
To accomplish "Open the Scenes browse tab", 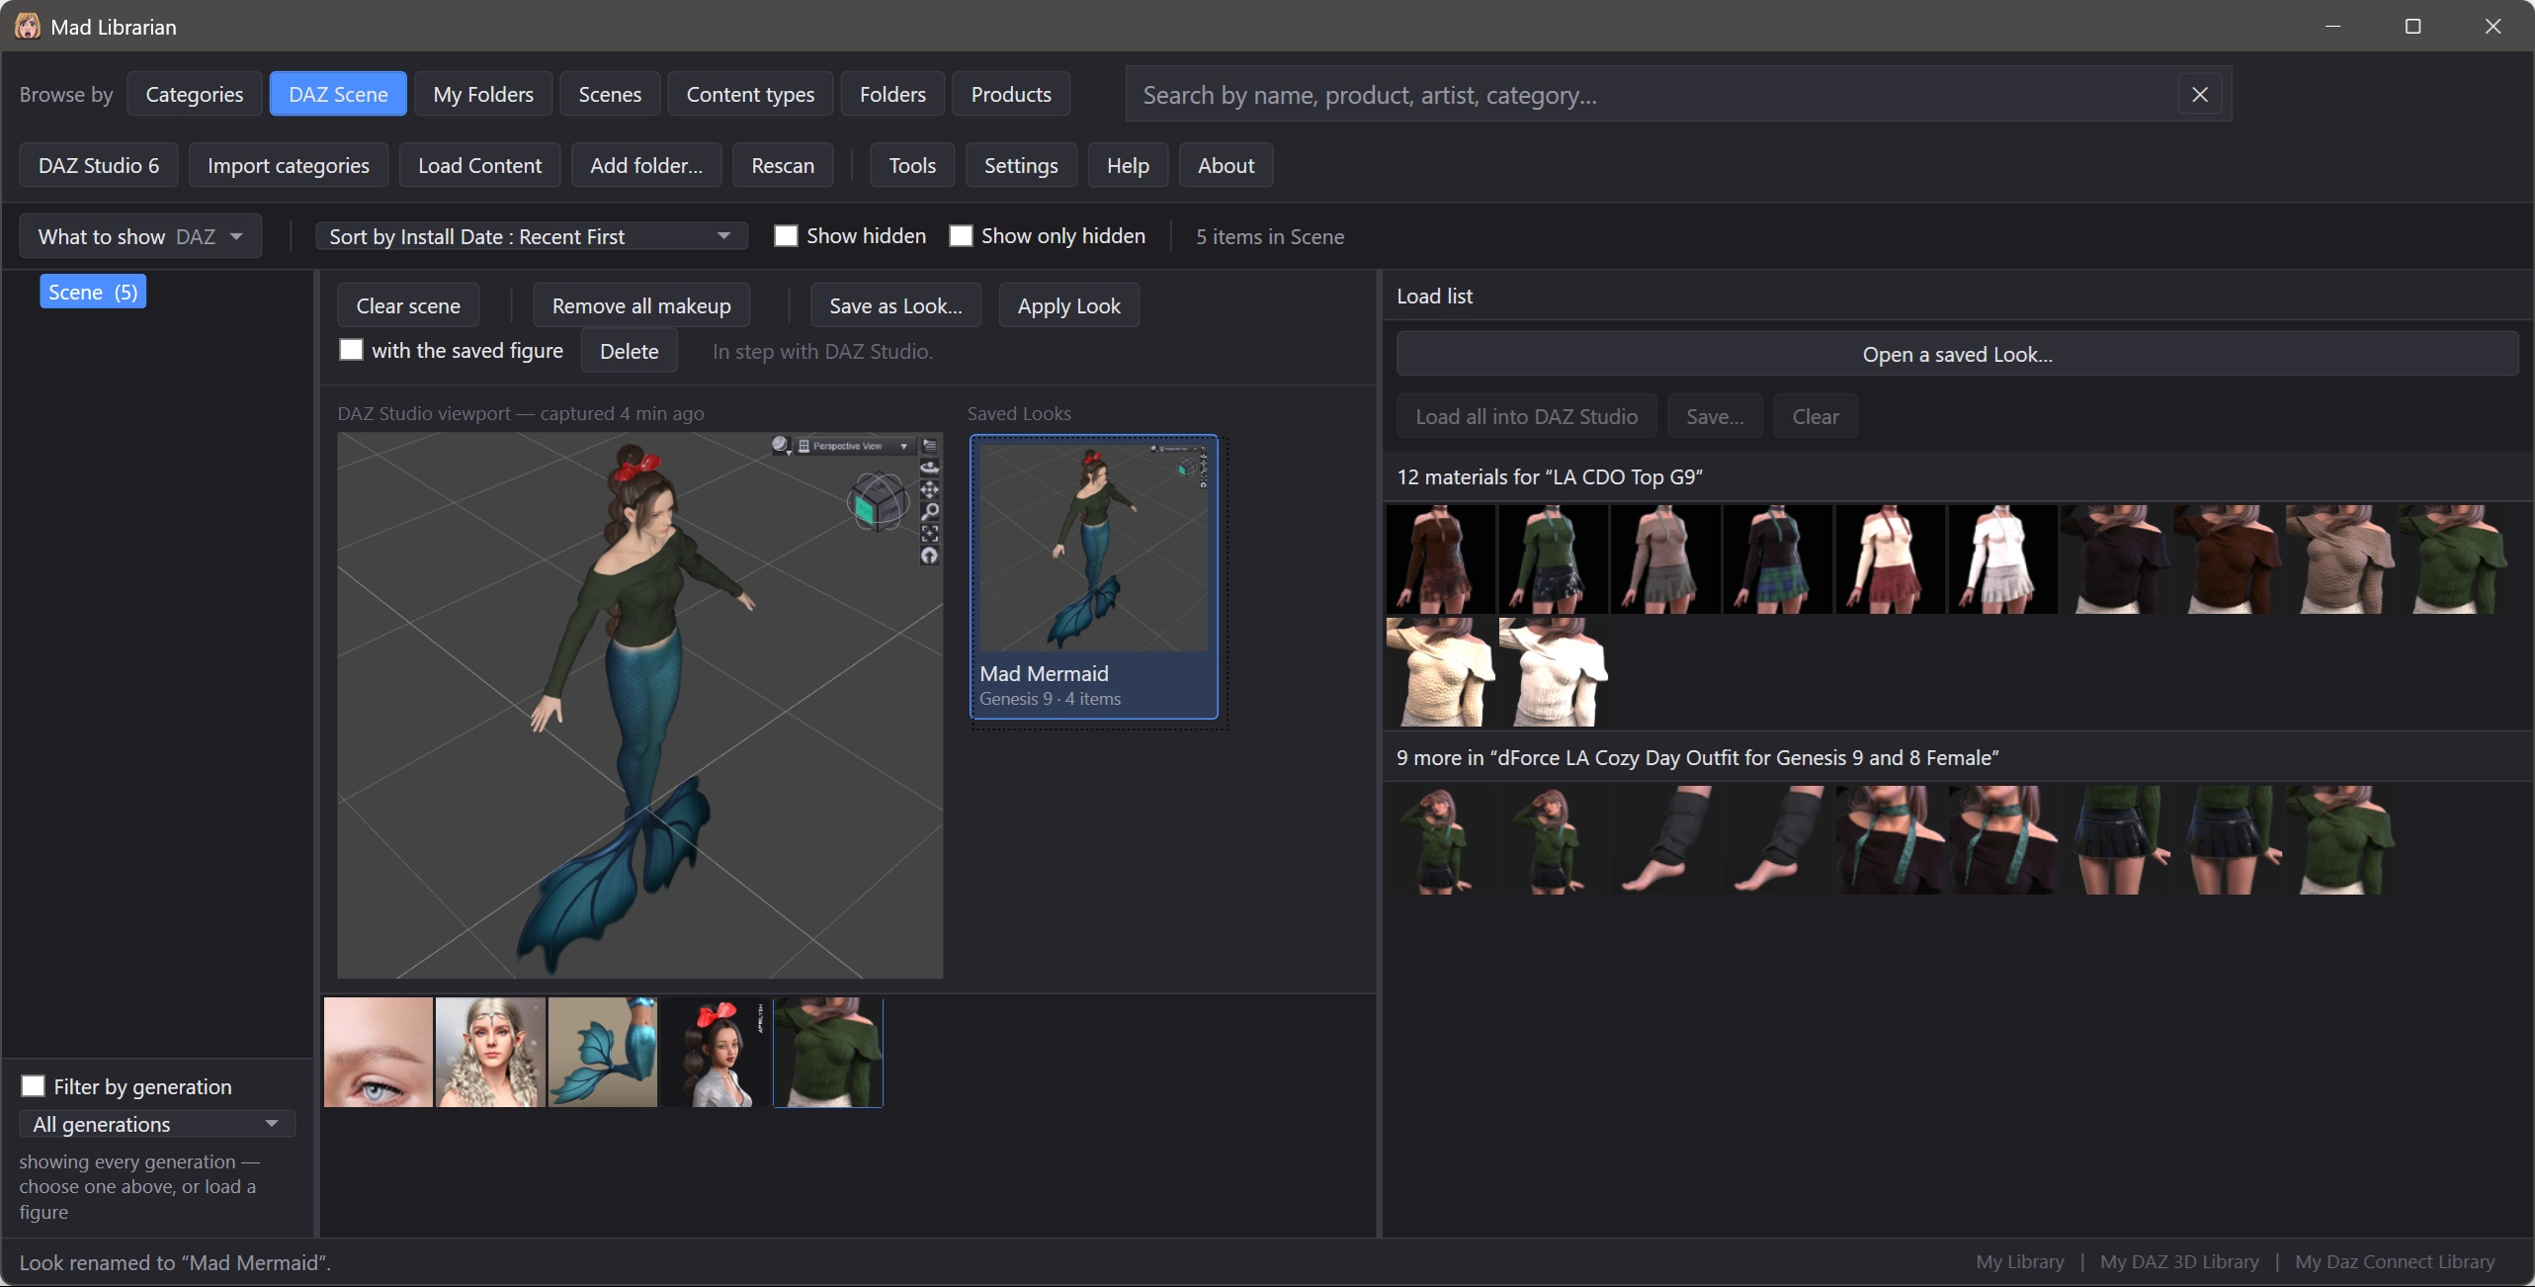I will 610,94.
